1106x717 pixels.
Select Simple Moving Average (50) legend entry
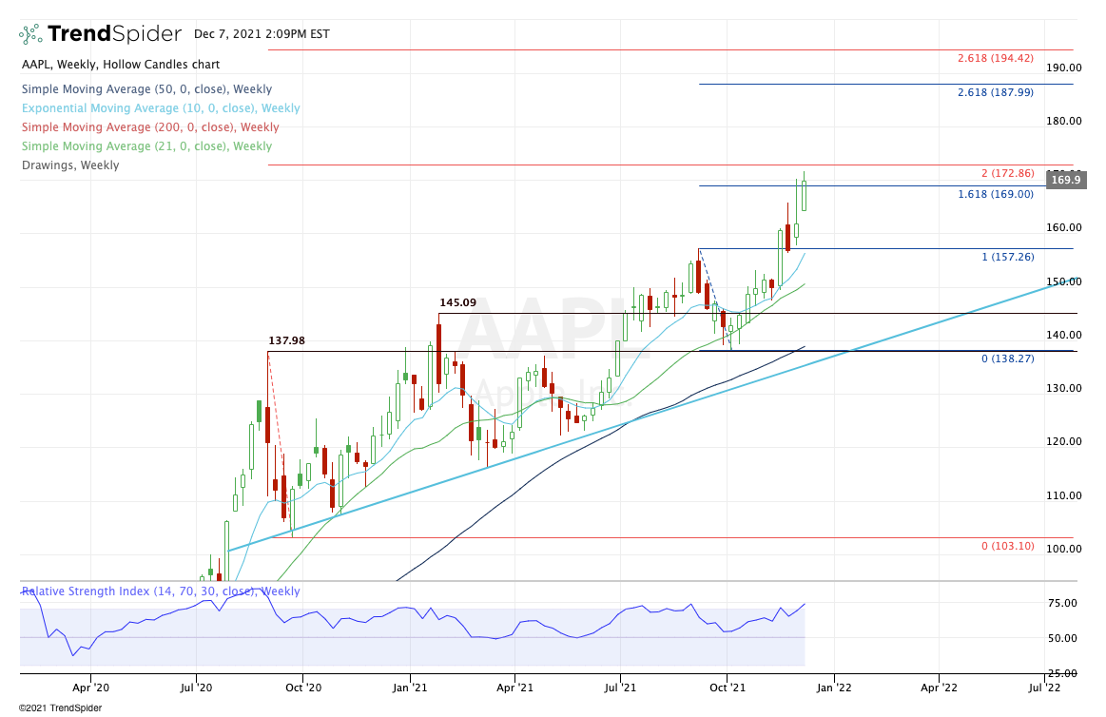coord(146,89)
